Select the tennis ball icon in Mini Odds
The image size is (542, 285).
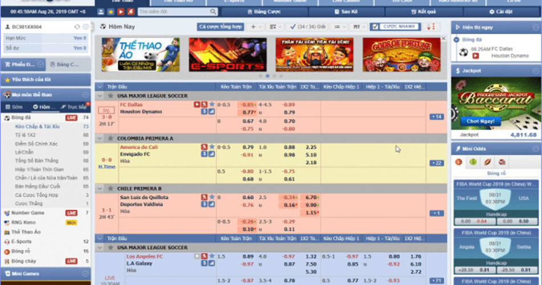473,162
